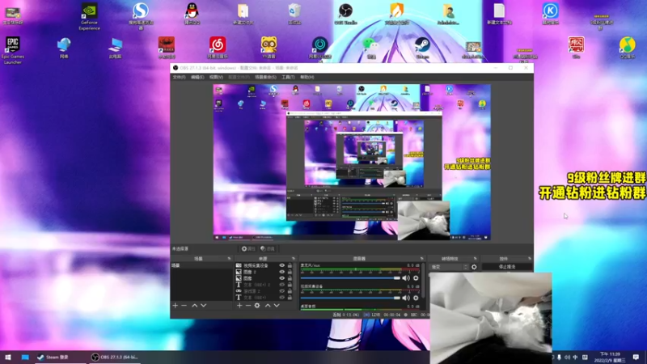Toggle lock on 图像 2 source
The height and width of the screenshot is (364, 647).
(x=290, y=272)
